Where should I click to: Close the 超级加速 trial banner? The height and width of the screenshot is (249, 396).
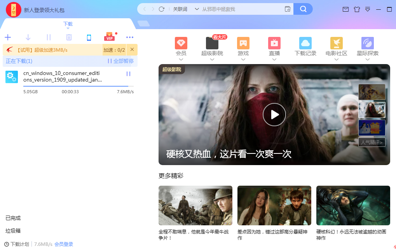point(132,50)
